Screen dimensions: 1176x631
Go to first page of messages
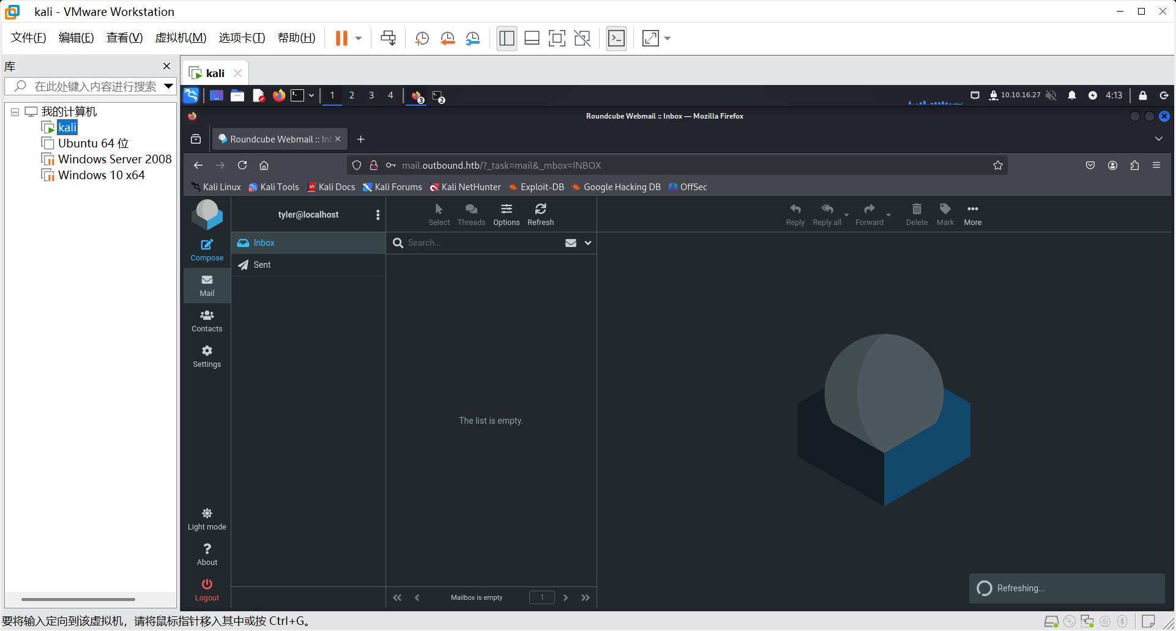397,597
